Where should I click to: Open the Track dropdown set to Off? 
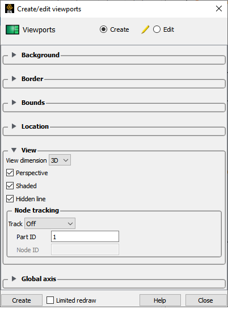[50, 223]
